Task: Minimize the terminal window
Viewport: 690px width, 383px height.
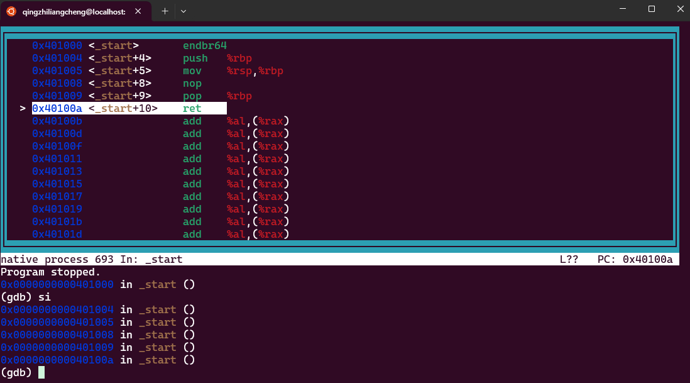Action: [623, 9]
